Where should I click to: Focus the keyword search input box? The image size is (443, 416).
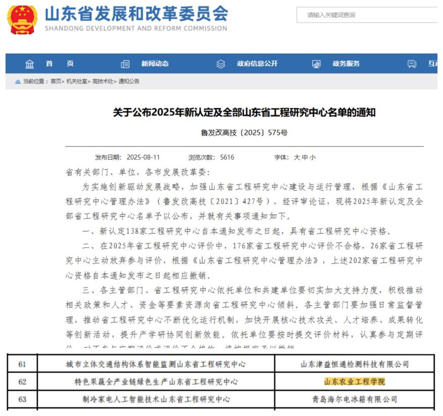tap(368, 15)
